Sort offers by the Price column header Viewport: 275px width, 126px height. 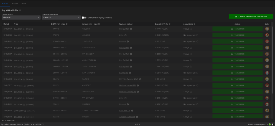pyautogui.click(x=16, y=24)
